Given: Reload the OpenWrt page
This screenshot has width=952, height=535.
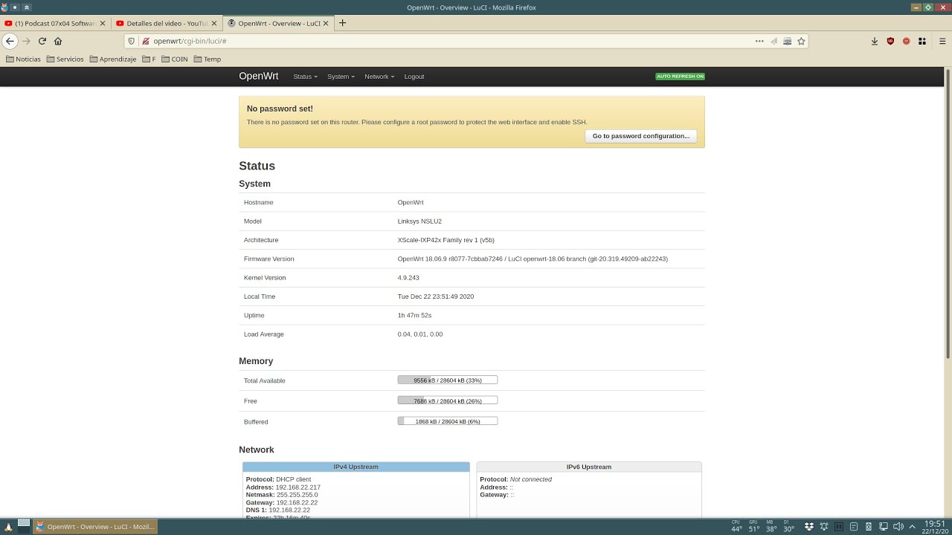Looking at the screenshot, I should click(x=42, y=41).
